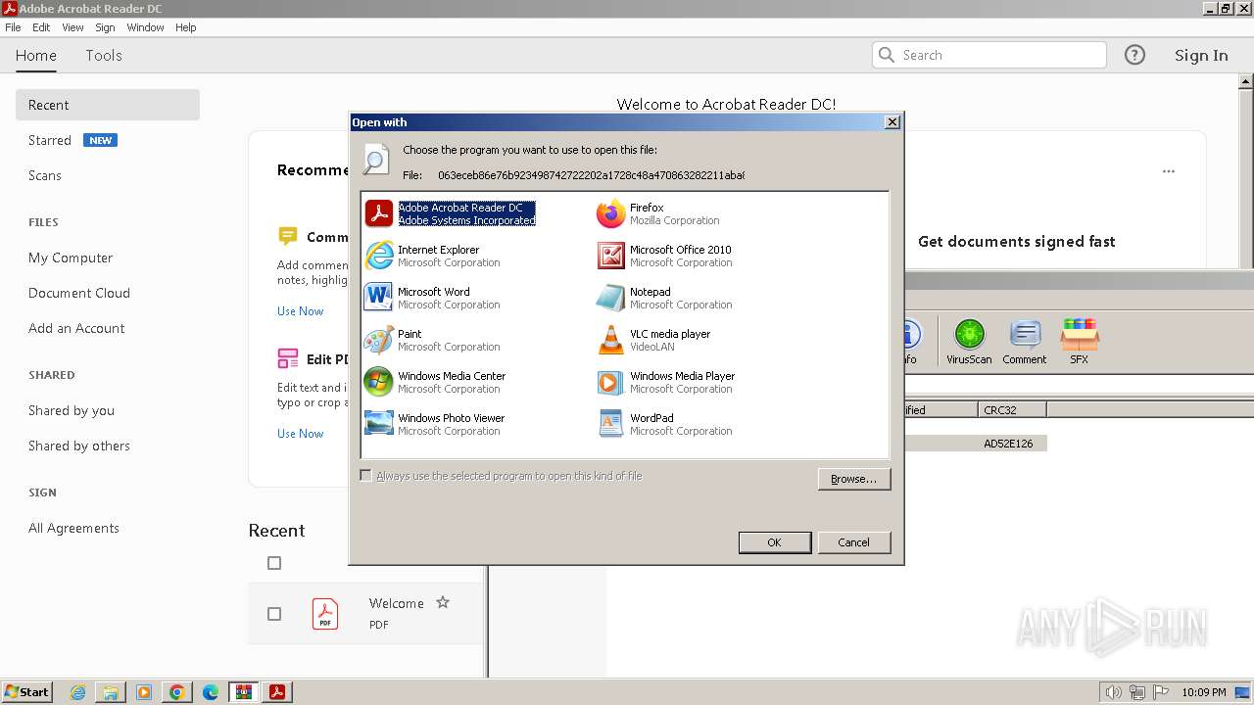Open Scans in the sidebar

click(x=45, y=175)
